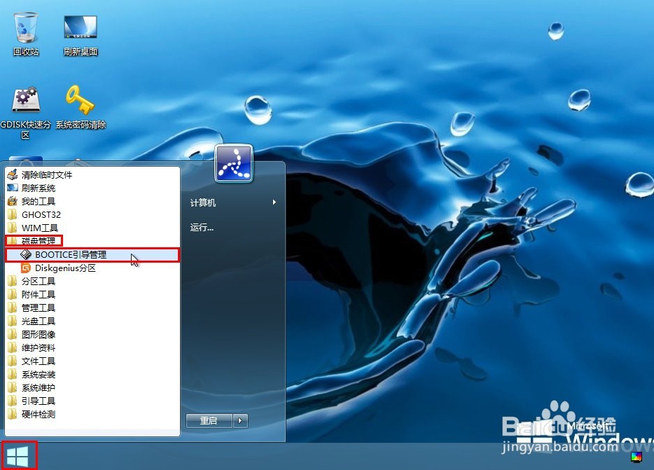
Task: Expand the WIM工具 folder
Action: pos(92,228)
